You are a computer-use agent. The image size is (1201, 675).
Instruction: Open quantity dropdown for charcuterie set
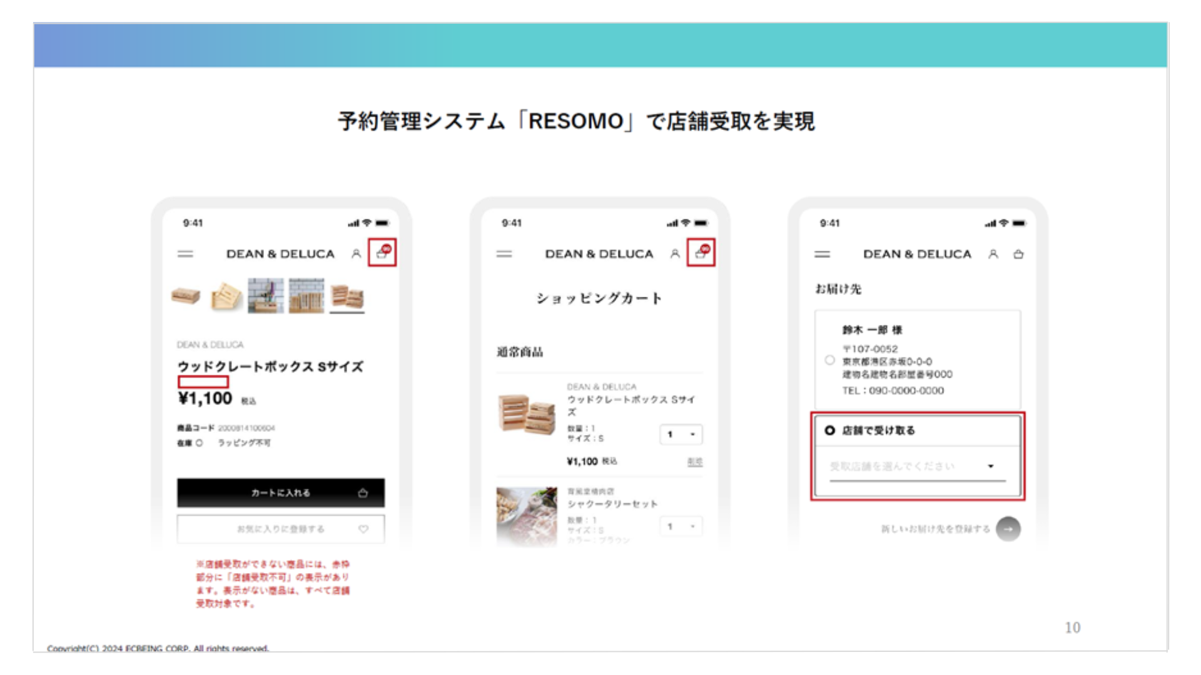[x=681, y=526]
